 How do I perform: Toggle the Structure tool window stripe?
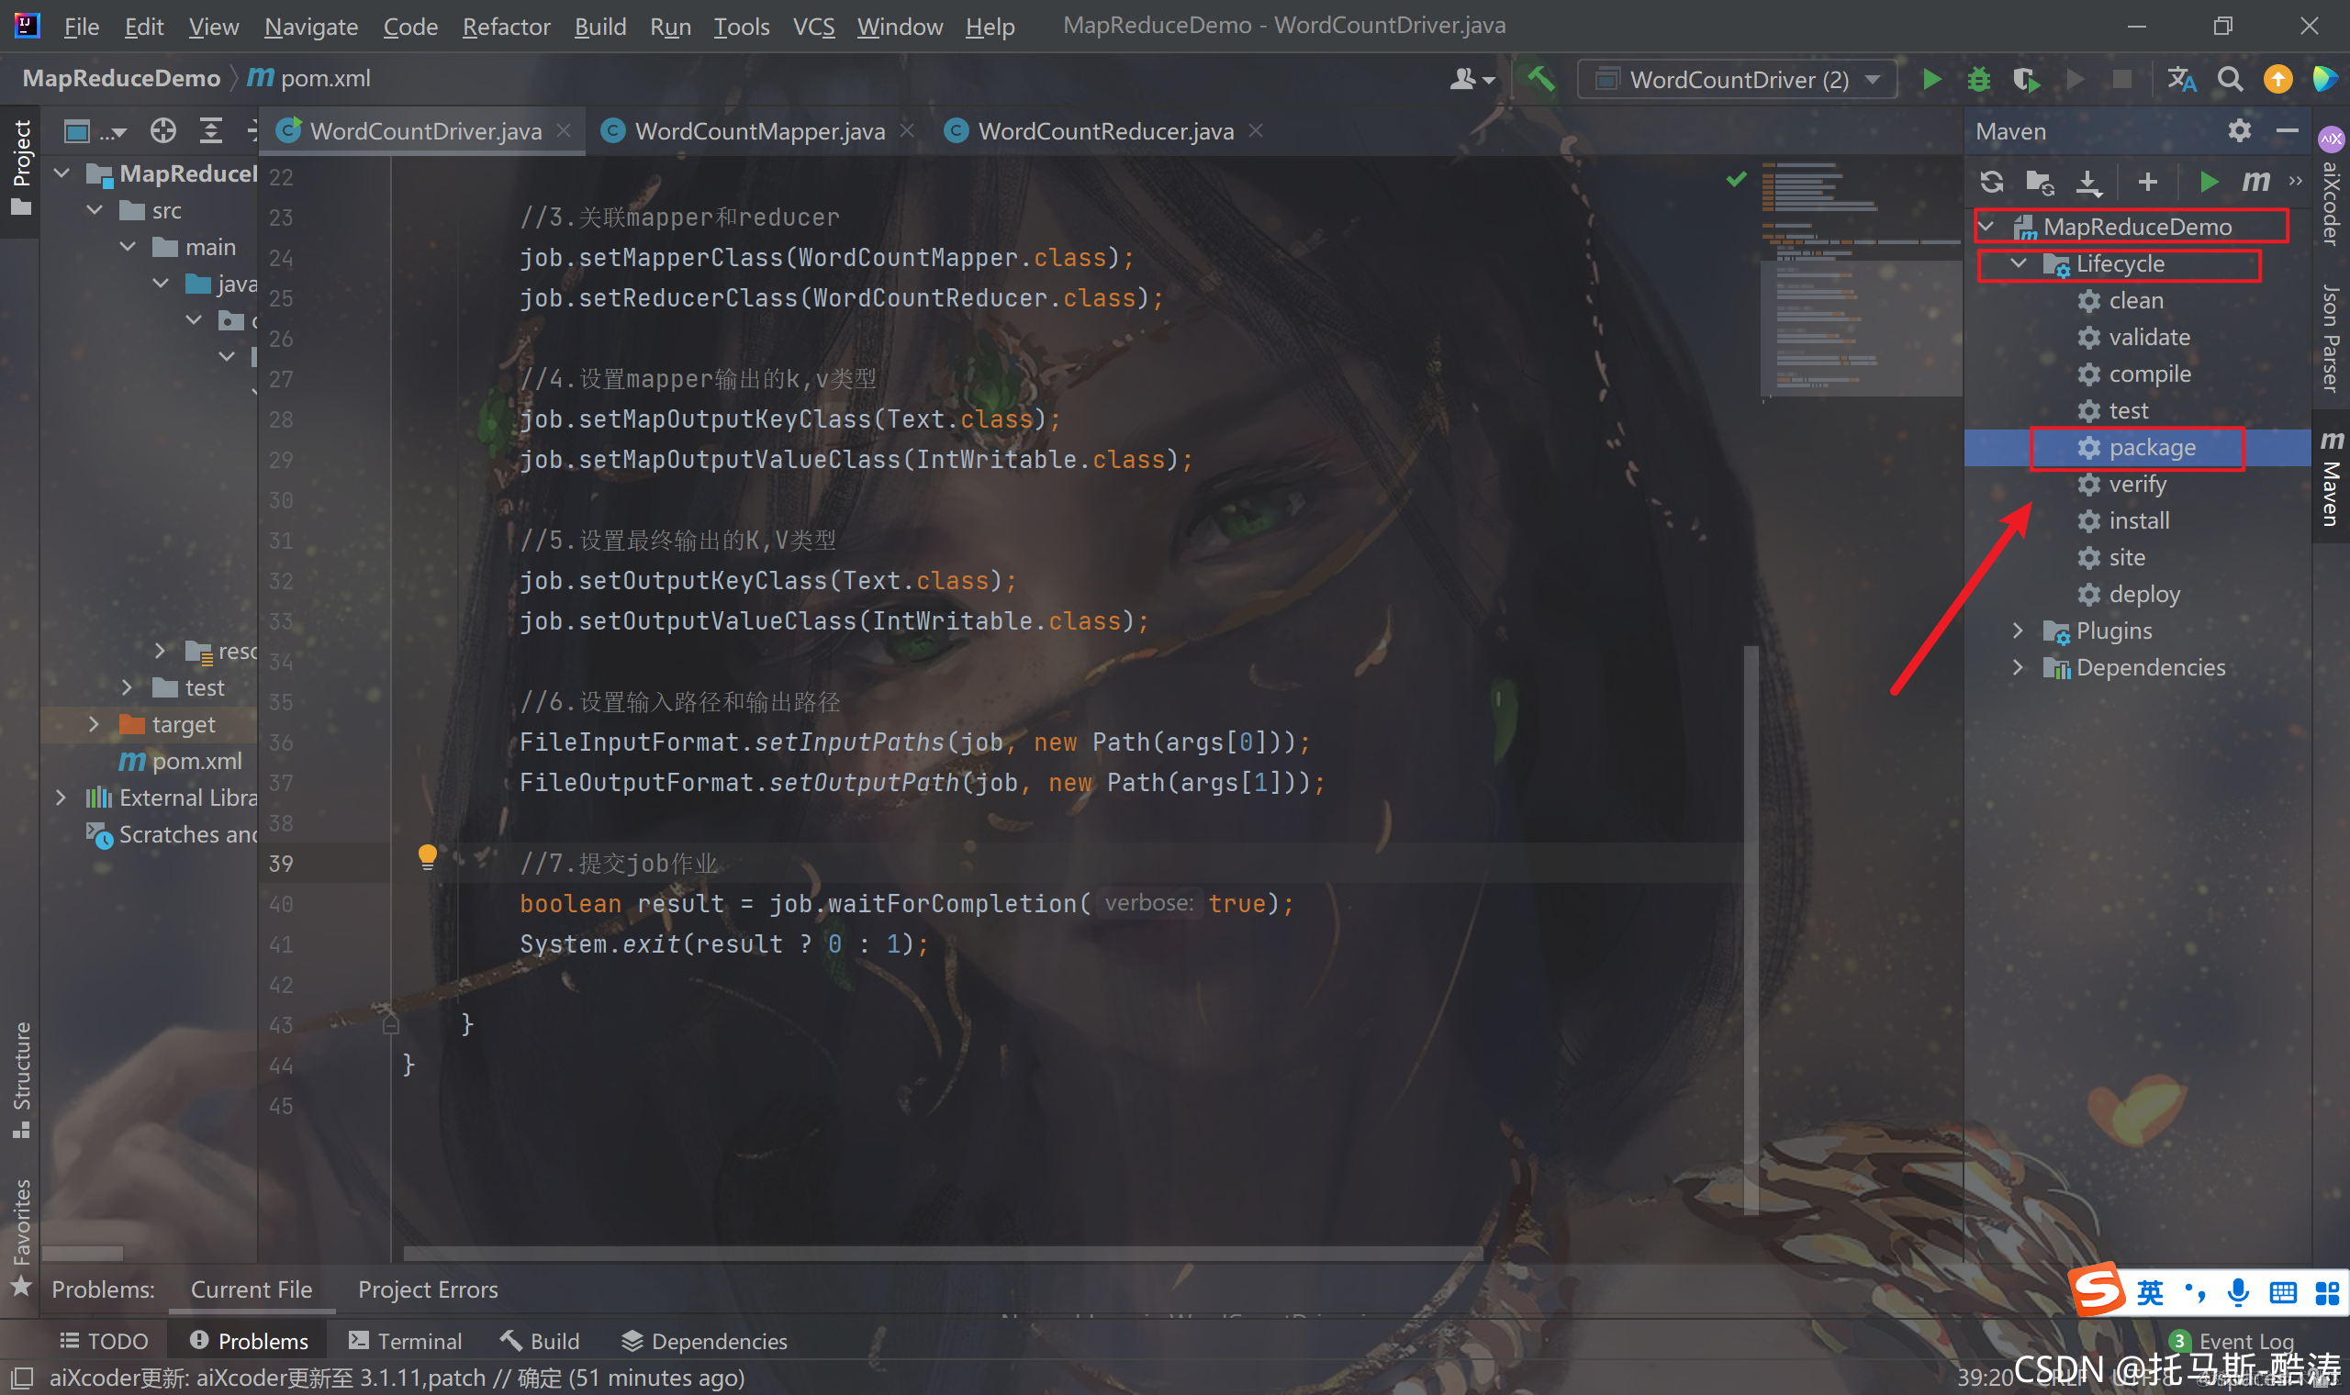tap(21, 1079)
